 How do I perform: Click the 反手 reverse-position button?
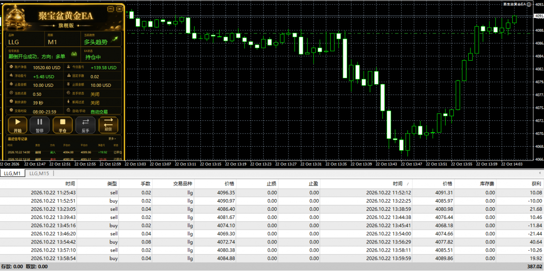tap(85, 125)
